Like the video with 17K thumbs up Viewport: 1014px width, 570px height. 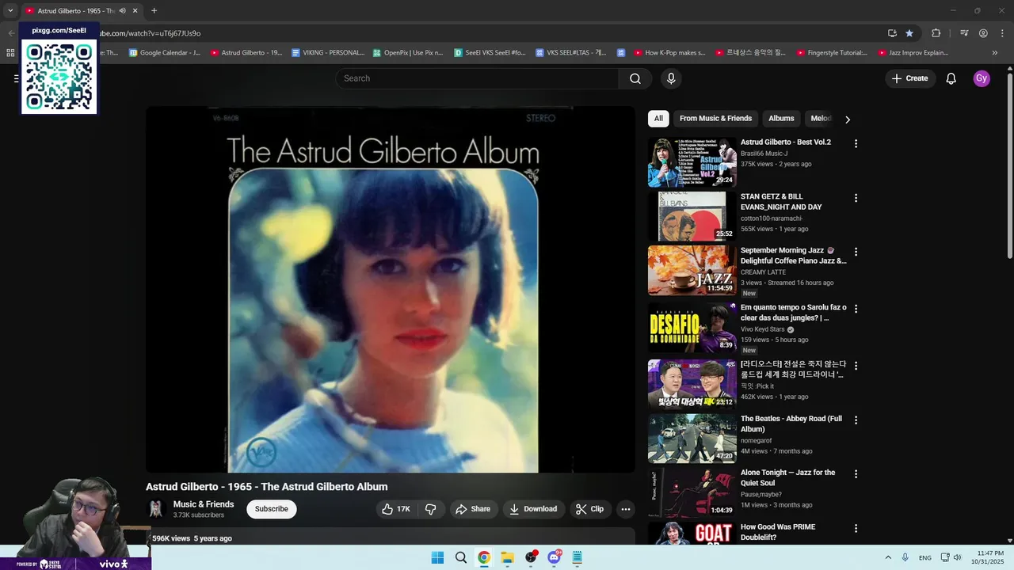(x=395, y=509)
